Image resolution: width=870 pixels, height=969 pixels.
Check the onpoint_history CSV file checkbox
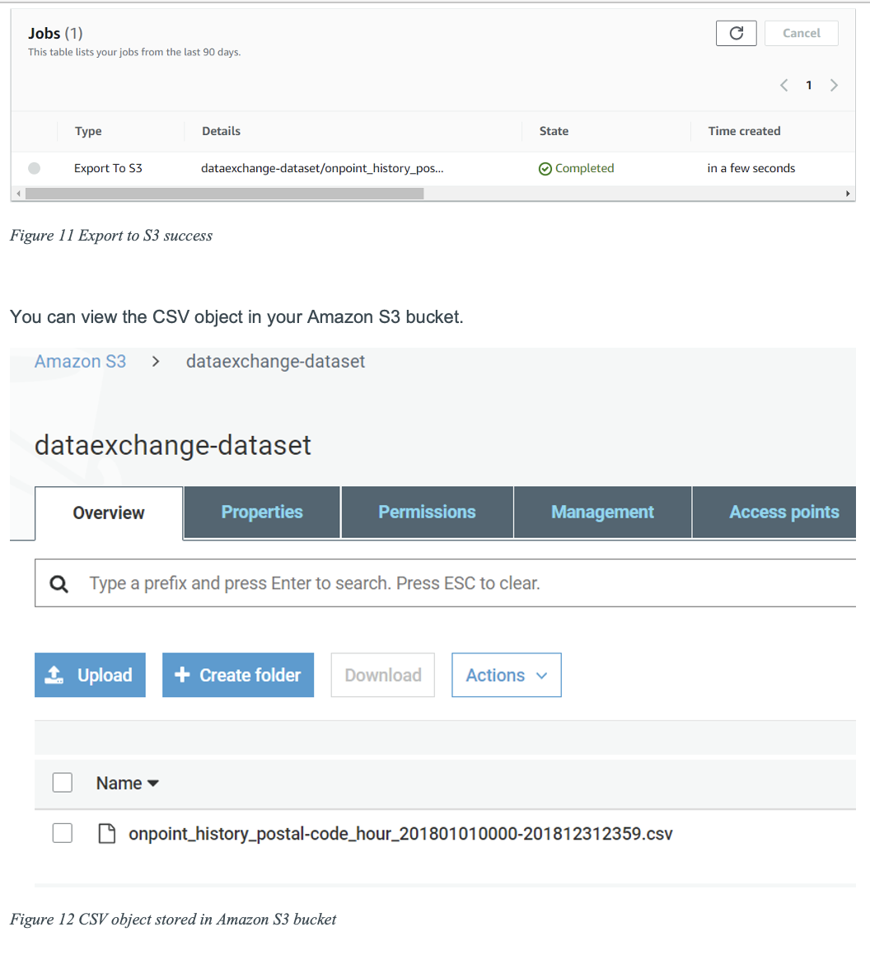coord(63,833)
